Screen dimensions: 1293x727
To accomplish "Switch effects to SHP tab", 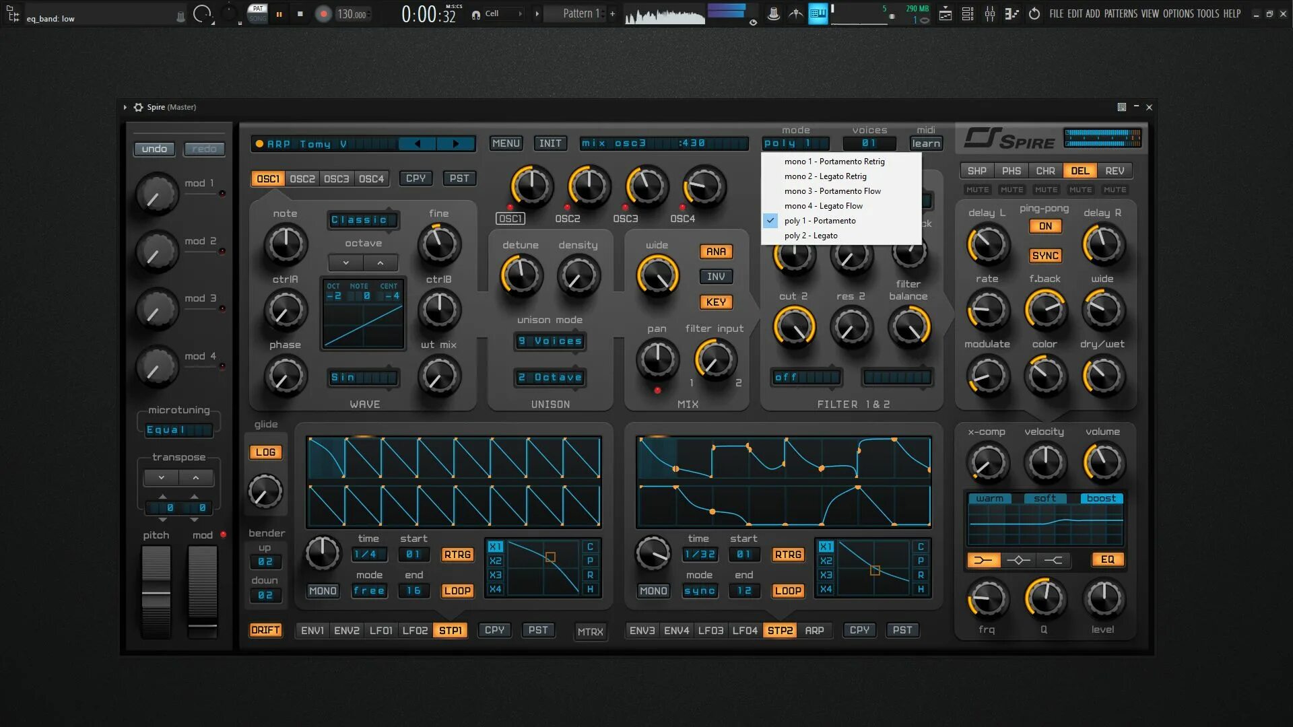I will pos(977,171).
